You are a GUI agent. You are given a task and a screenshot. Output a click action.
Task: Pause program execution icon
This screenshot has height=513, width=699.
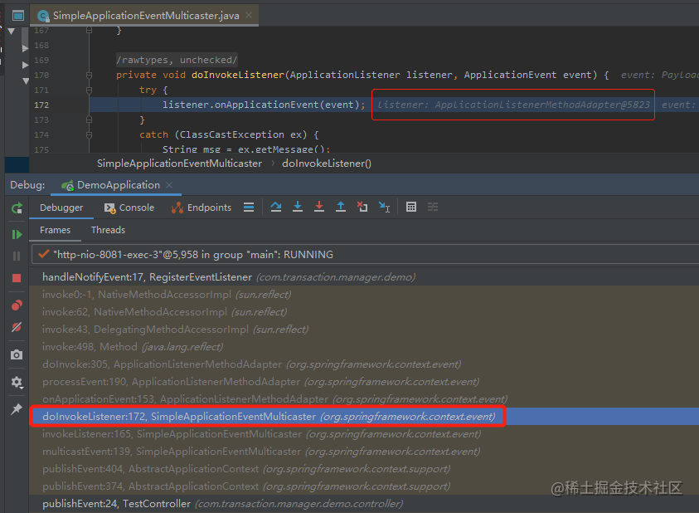tap(17, 256)
